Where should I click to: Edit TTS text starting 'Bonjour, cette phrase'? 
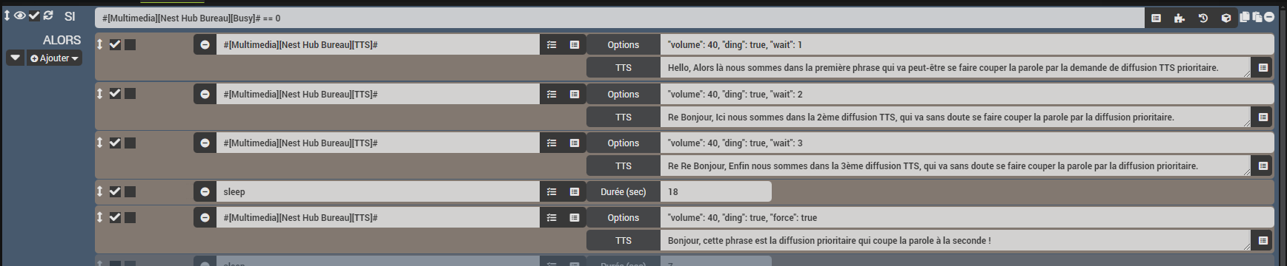click(956, 241)
